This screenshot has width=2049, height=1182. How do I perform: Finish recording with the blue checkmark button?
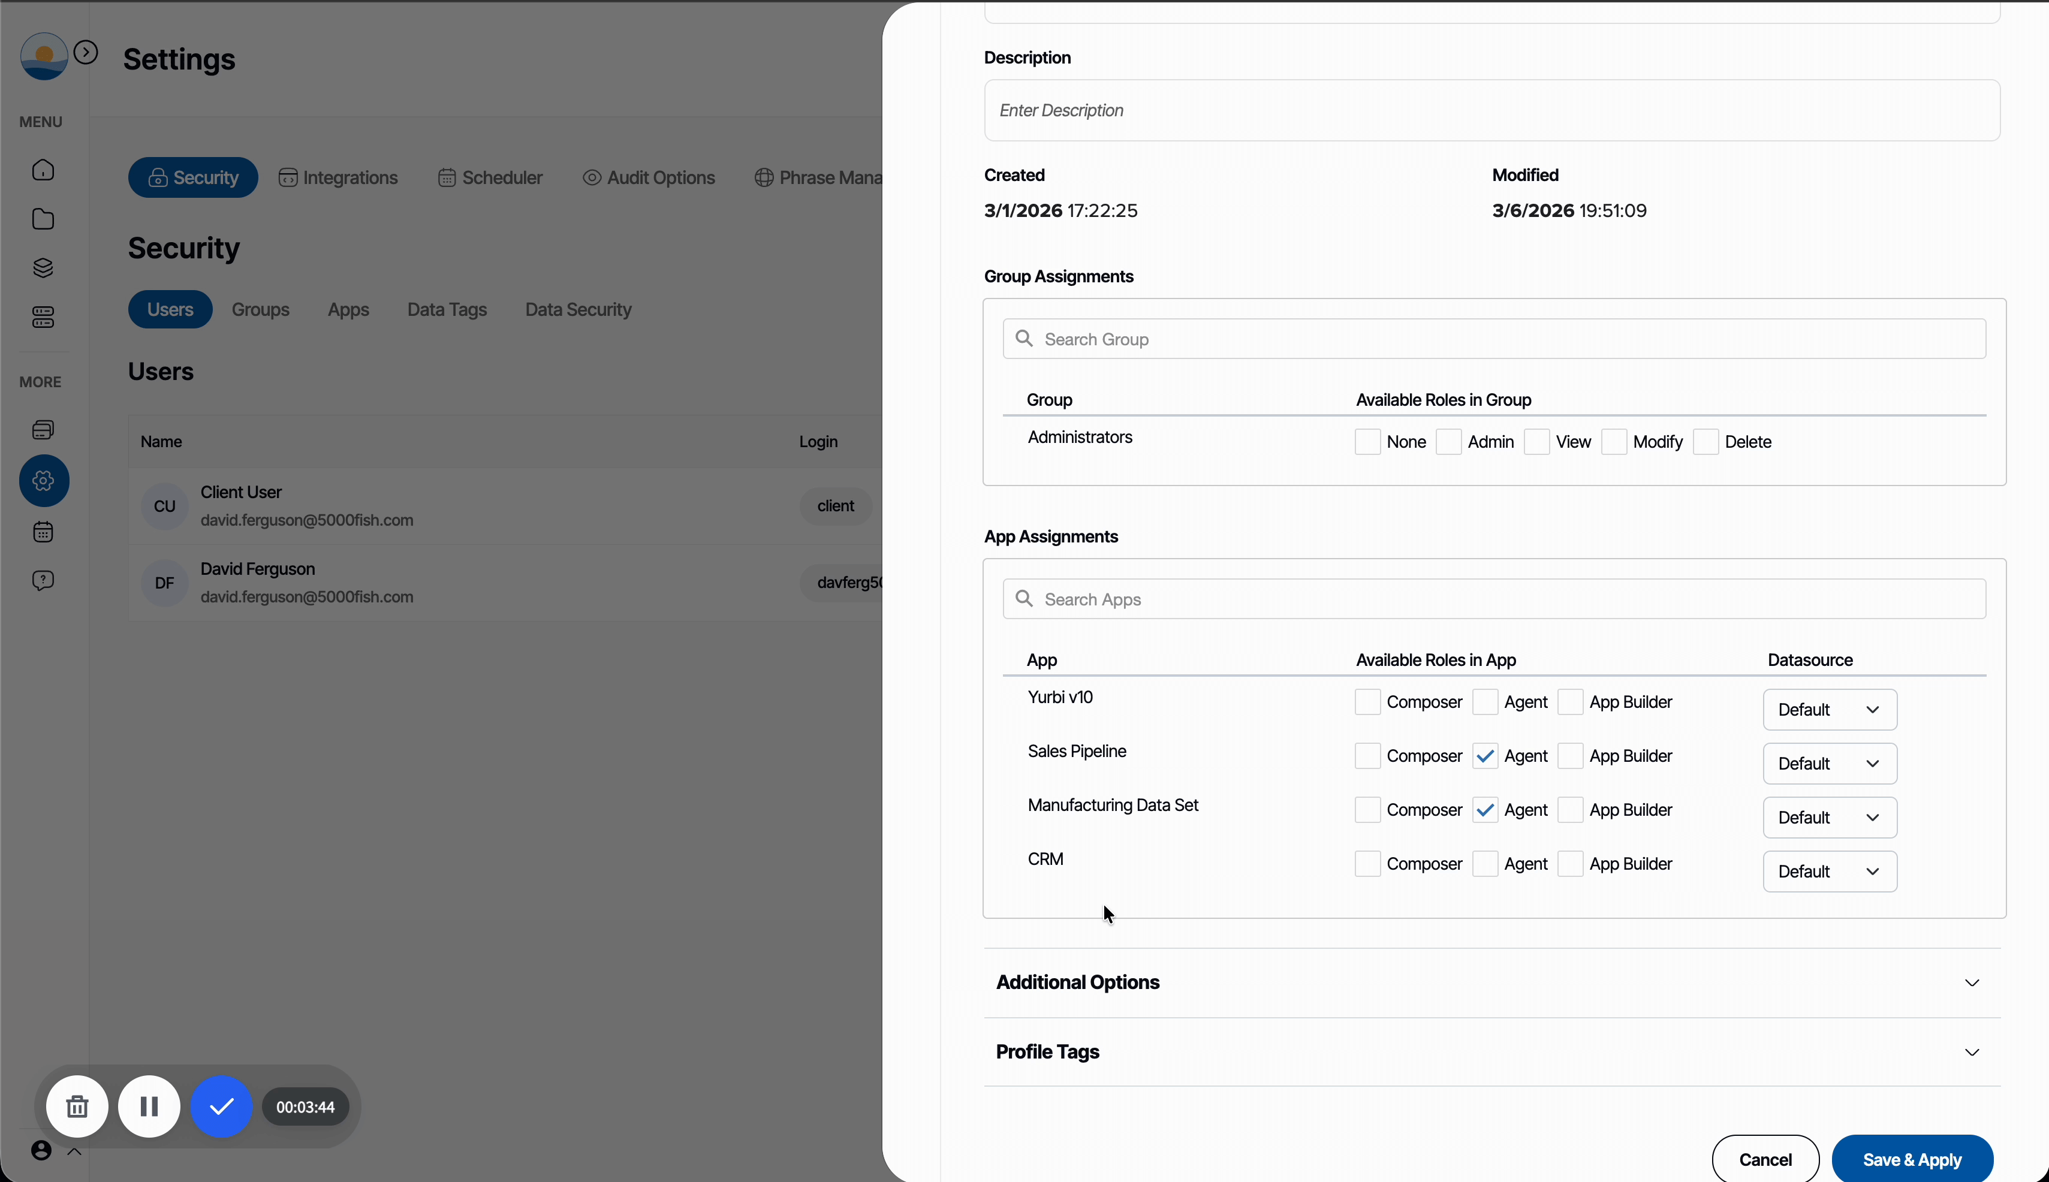point(222,1106)
